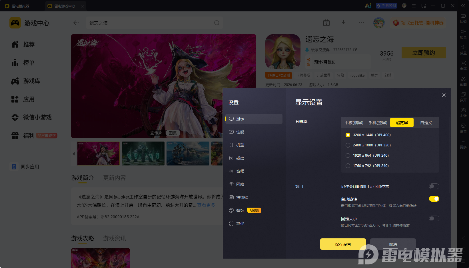This screenshot has width=469, height=268.
Task: Open 机型 settings category
Action: click(254, 145)
